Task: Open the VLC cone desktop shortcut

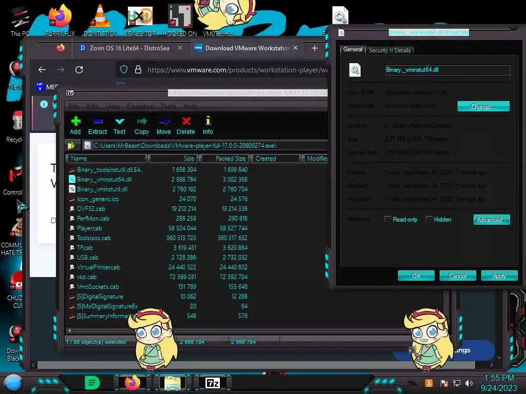Action: [100, 19]
